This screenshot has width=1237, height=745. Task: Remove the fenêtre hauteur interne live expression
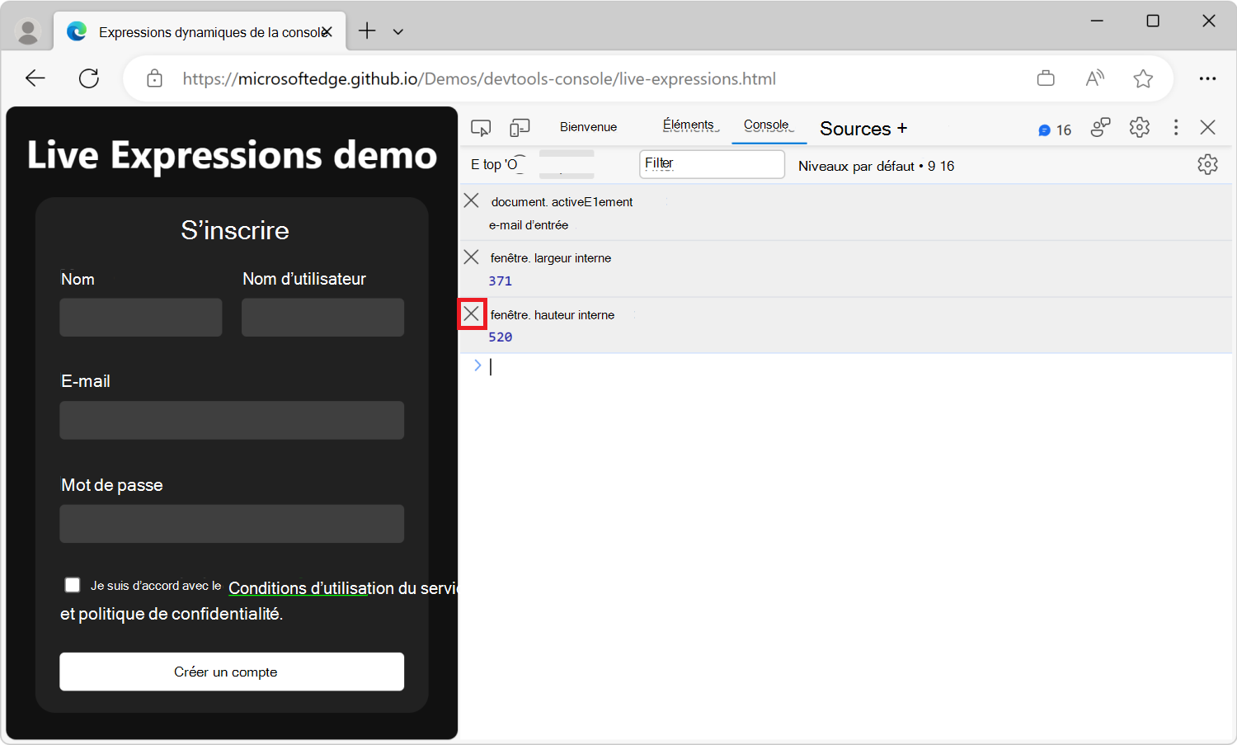[x=471, y=314]
